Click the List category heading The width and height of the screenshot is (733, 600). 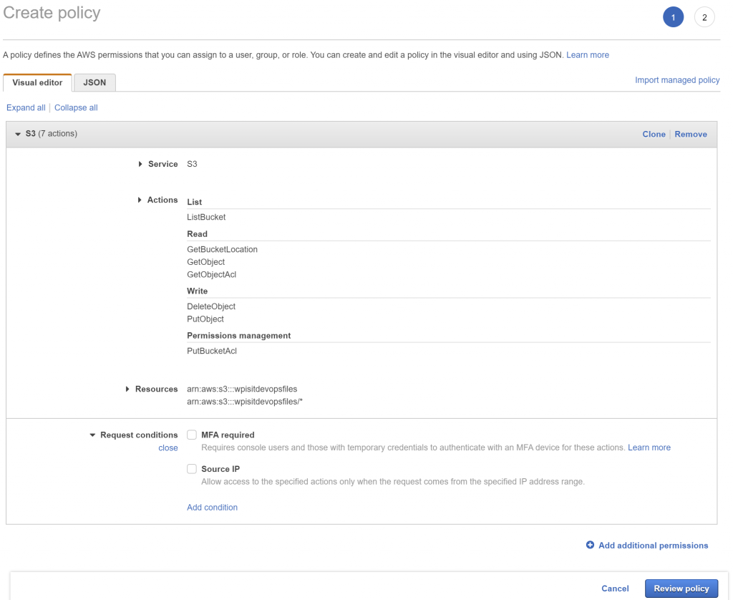coord(195,202)
